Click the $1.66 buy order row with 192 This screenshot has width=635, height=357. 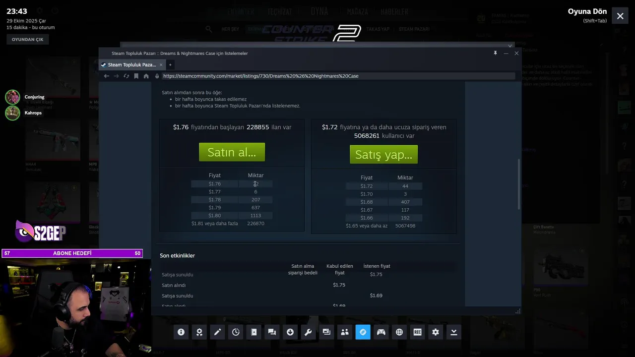tap(384, 218)
